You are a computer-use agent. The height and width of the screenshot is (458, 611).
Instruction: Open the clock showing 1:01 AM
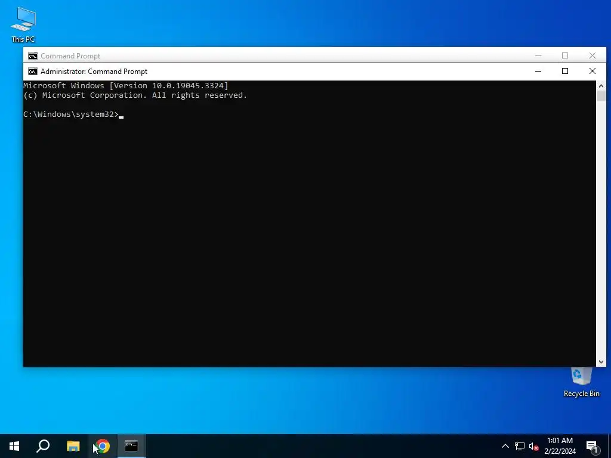pyautogui.click(x=560, y=446)
